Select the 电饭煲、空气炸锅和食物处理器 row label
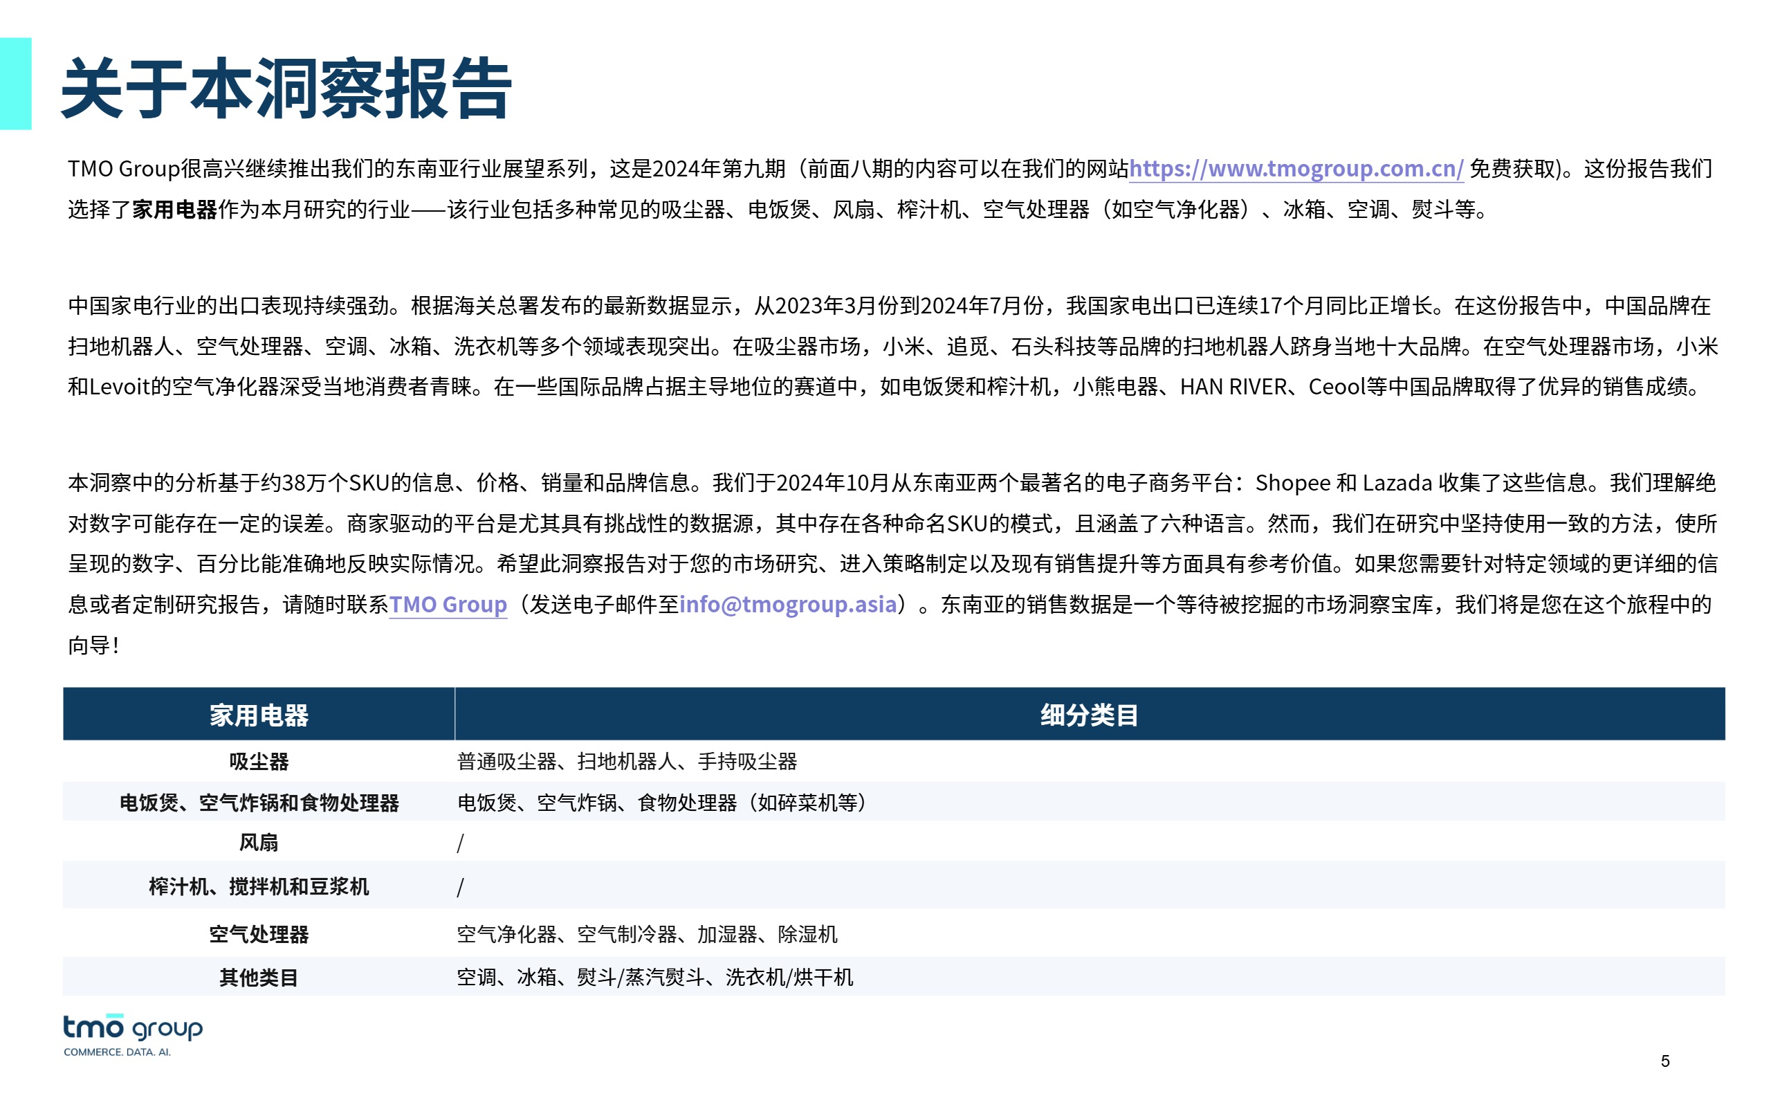 tap(259, 803)
